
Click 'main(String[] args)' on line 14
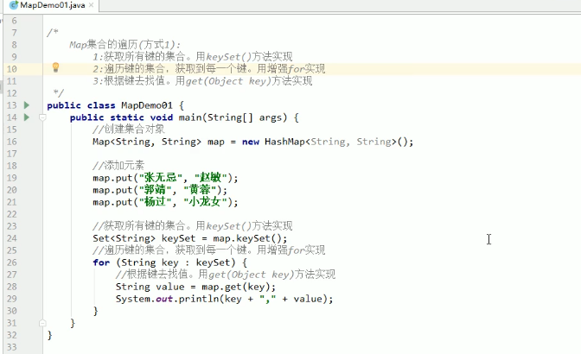click(x=233, y=117)
